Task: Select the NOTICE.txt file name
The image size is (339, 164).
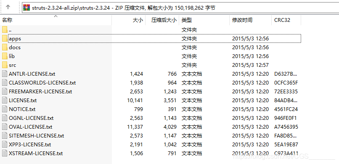Action: point(22,109)
